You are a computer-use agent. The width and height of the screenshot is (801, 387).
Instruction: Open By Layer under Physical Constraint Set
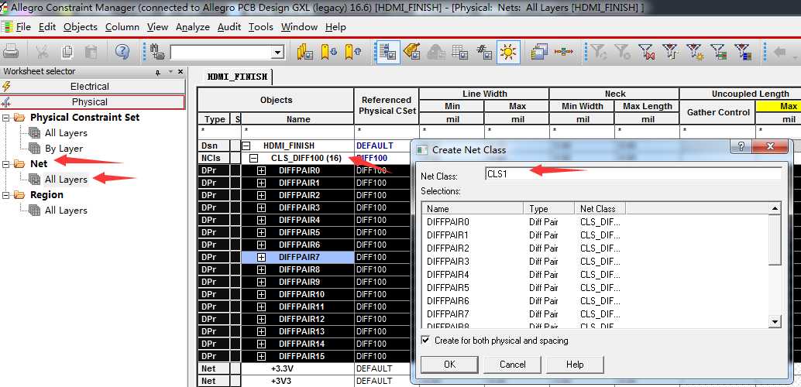pos(64,149)
